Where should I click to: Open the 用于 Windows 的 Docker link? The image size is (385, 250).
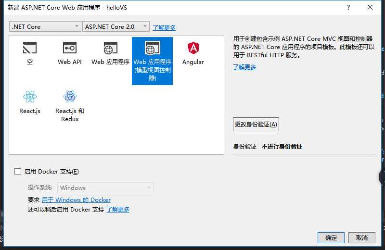[76, 200]
